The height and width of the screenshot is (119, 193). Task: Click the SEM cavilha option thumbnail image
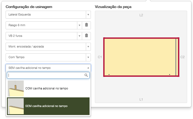[x=16, y=106]
